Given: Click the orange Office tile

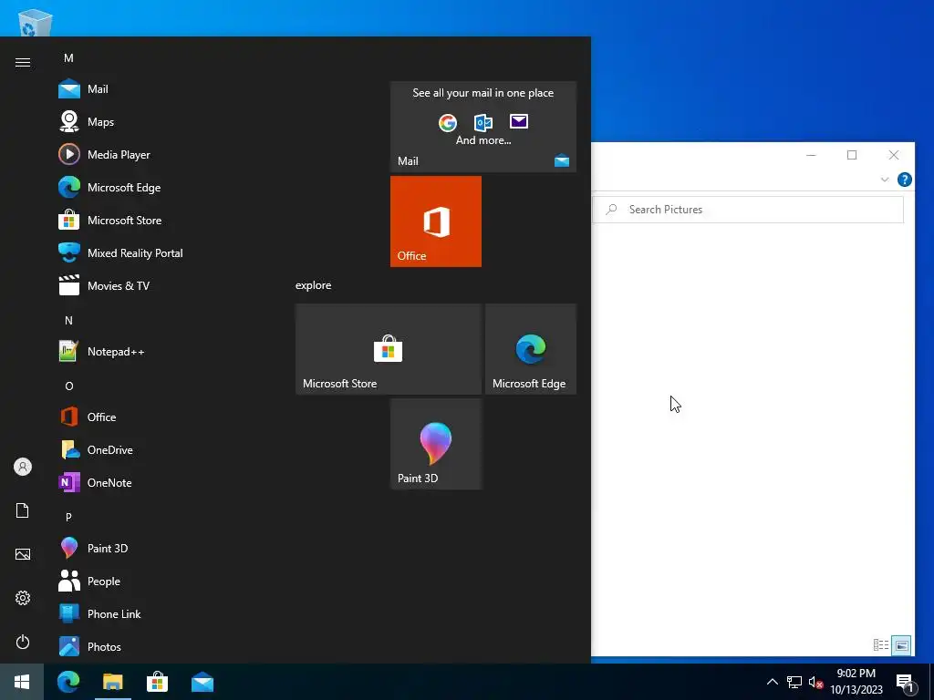Looking at the screenshot, I should [x=436, y=221].
